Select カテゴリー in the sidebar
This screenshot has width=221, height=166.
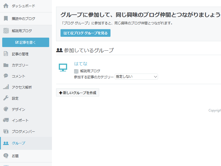[x=26, y=65]
